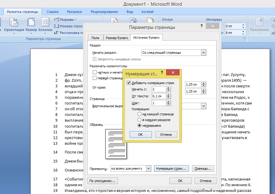This screenshot has width=275, height=194.
Task: Click OK in the Нумерация строк dialog
Action: (x=141, y=135)
